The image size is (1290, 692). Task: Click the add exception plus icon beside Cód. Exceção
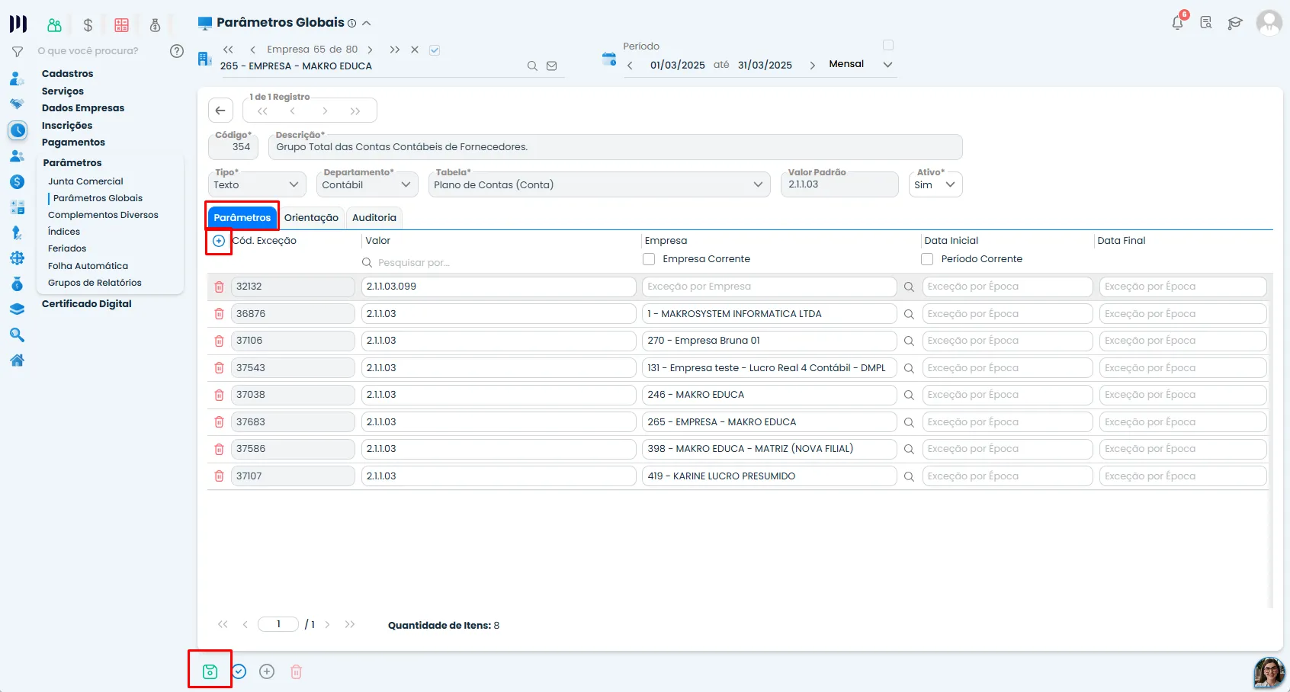(x=219, y=241)
